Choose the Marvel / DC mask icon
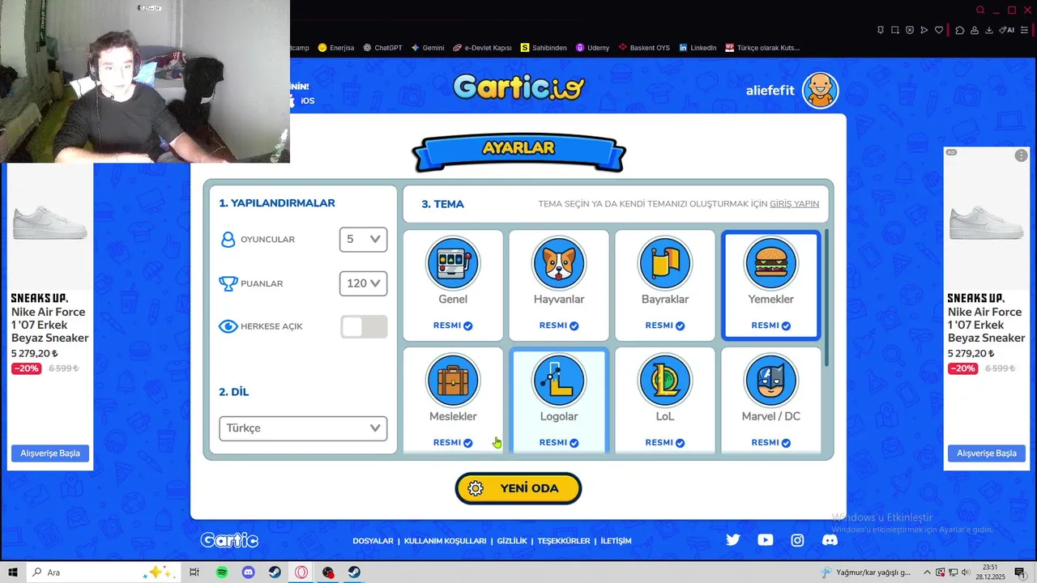 point(770,381)
